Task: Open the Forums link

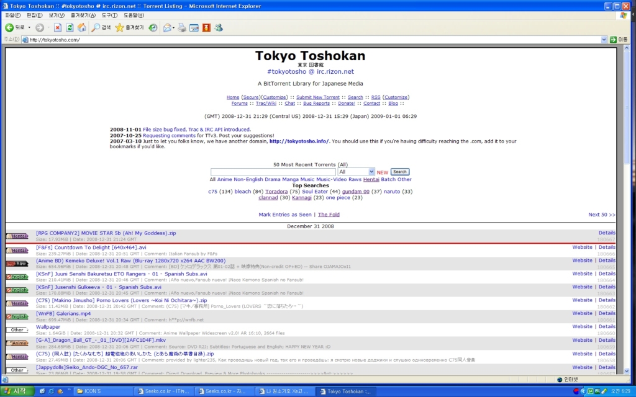Action: (x=239, y=104)
